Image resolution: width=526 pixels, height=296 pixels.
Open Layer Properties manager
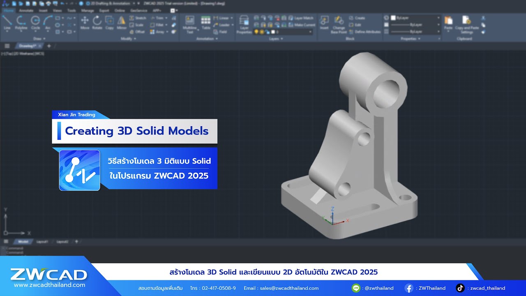(x=244, y=25)
